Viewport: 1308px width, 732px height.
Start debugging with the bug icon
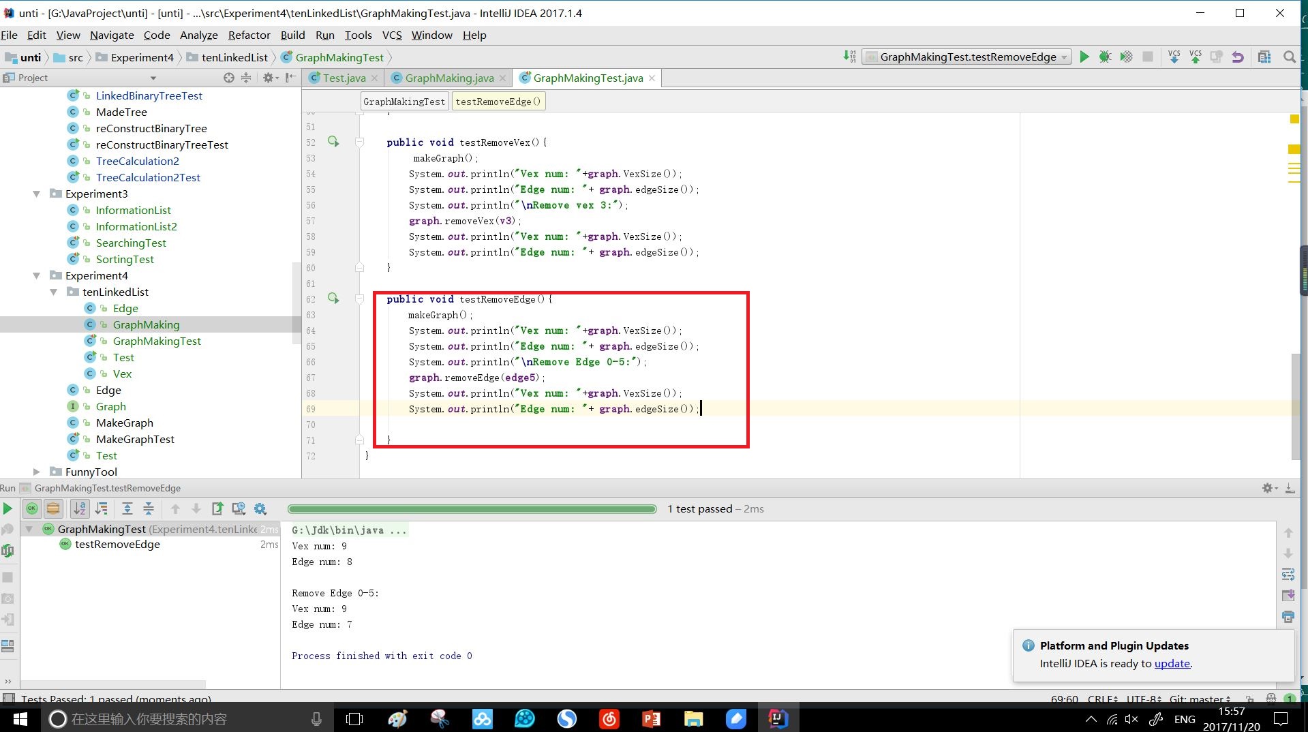click(1105, 57)
